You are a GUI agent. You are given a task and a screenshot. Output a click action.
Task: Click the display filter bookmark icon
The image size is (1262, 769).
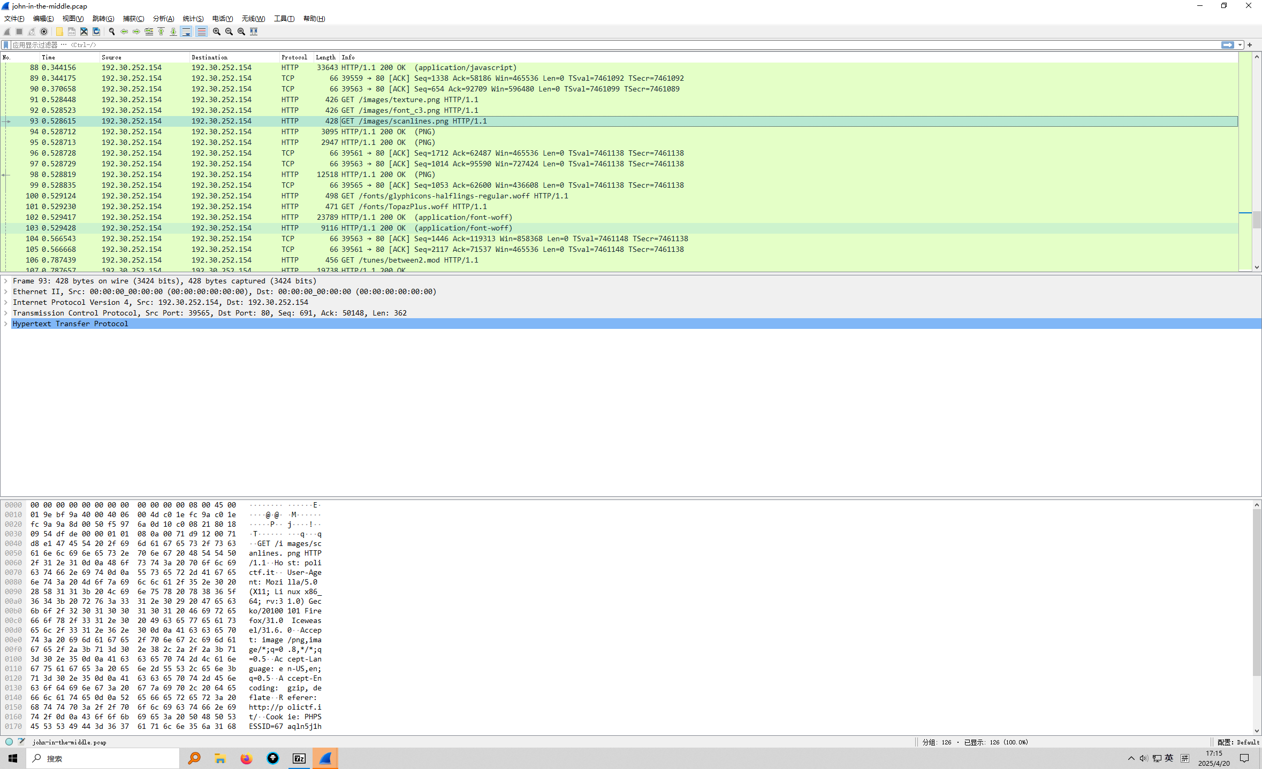pos(6,45)
